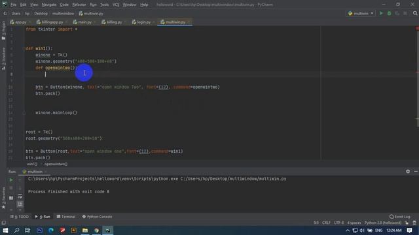
Task: Open the Run menu
Action: [x=93, y=5]
